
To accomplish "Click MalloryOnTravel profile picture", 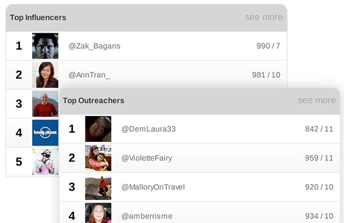I will point(98,187).
